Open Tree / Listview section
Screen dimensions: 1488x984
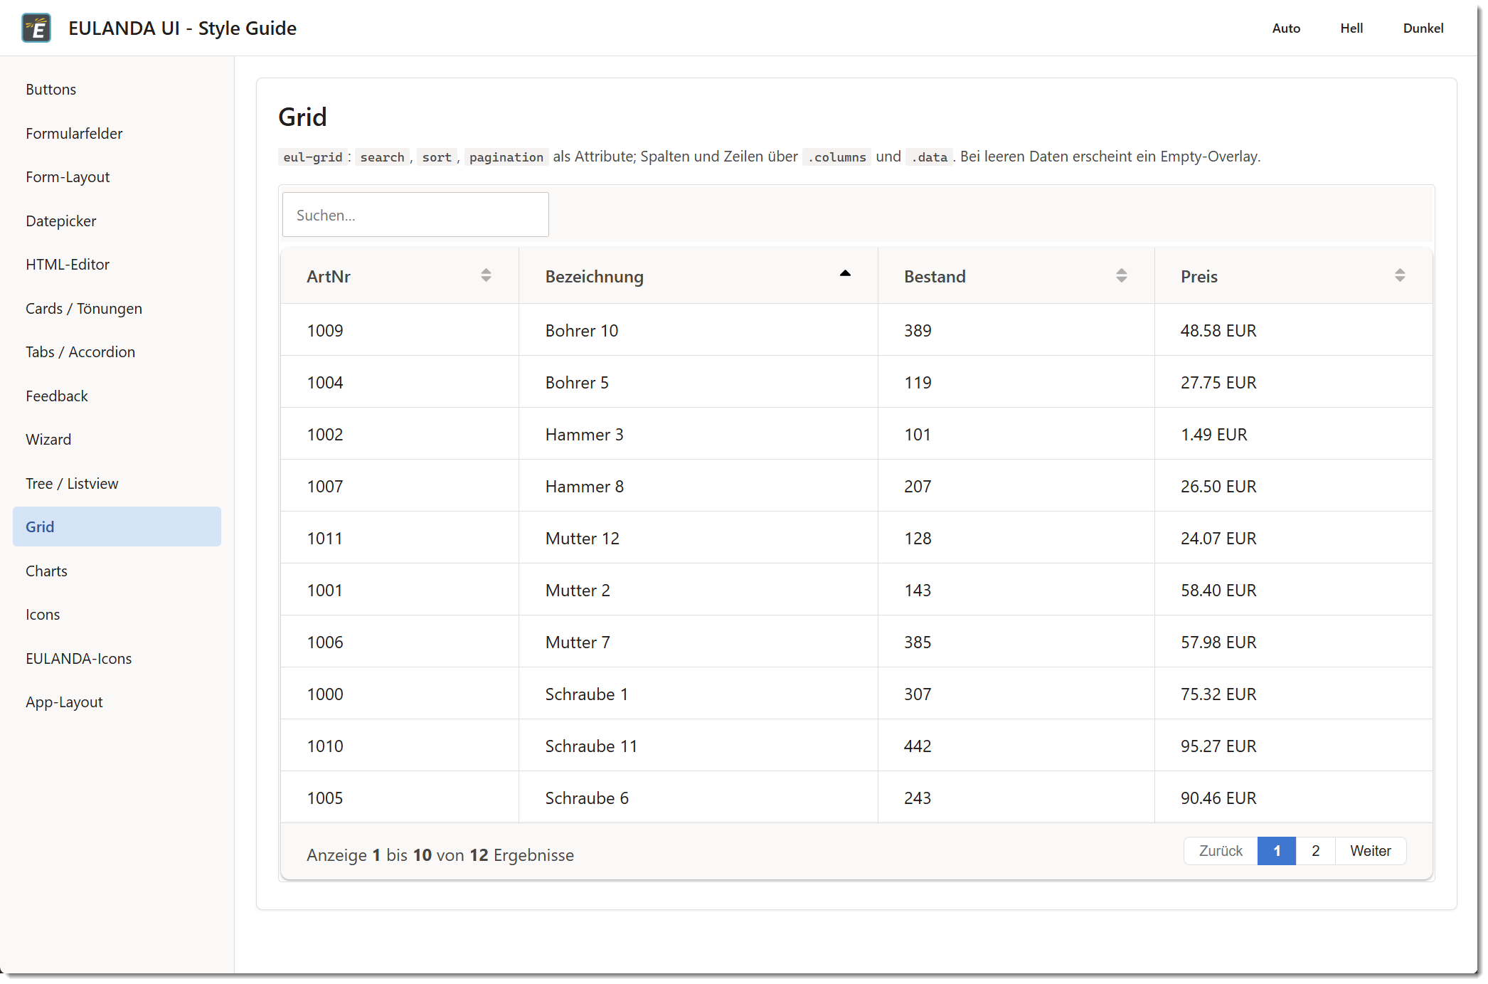click(x=117, y=484)
